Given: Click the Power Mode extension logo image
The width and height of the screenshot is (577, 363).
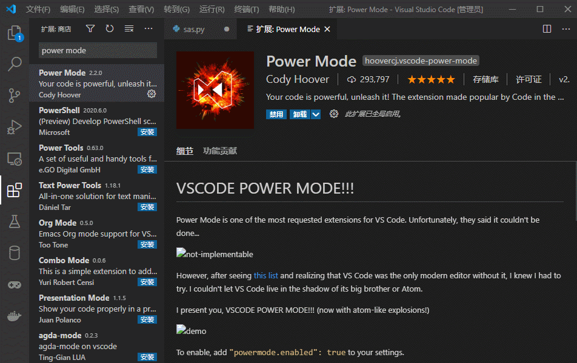Looking at the screenshot, I should 215,90.
